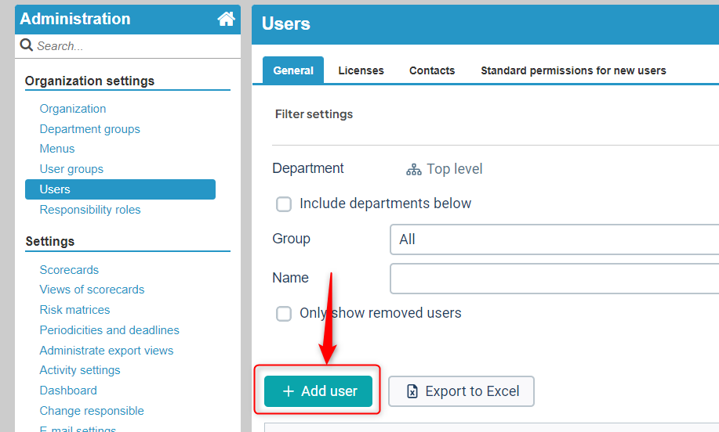Go to the Administration home icon
719x432 pixels.
coord(226,19)
